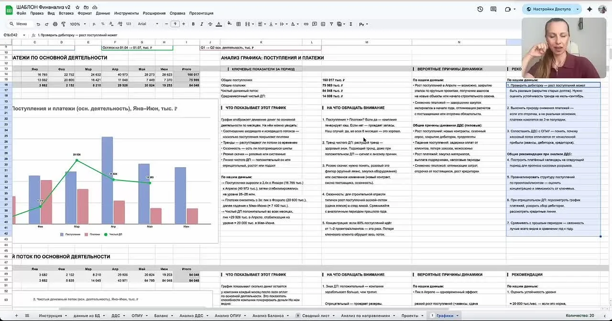
Task: Open the Данные menu
Action: point(103,13)
